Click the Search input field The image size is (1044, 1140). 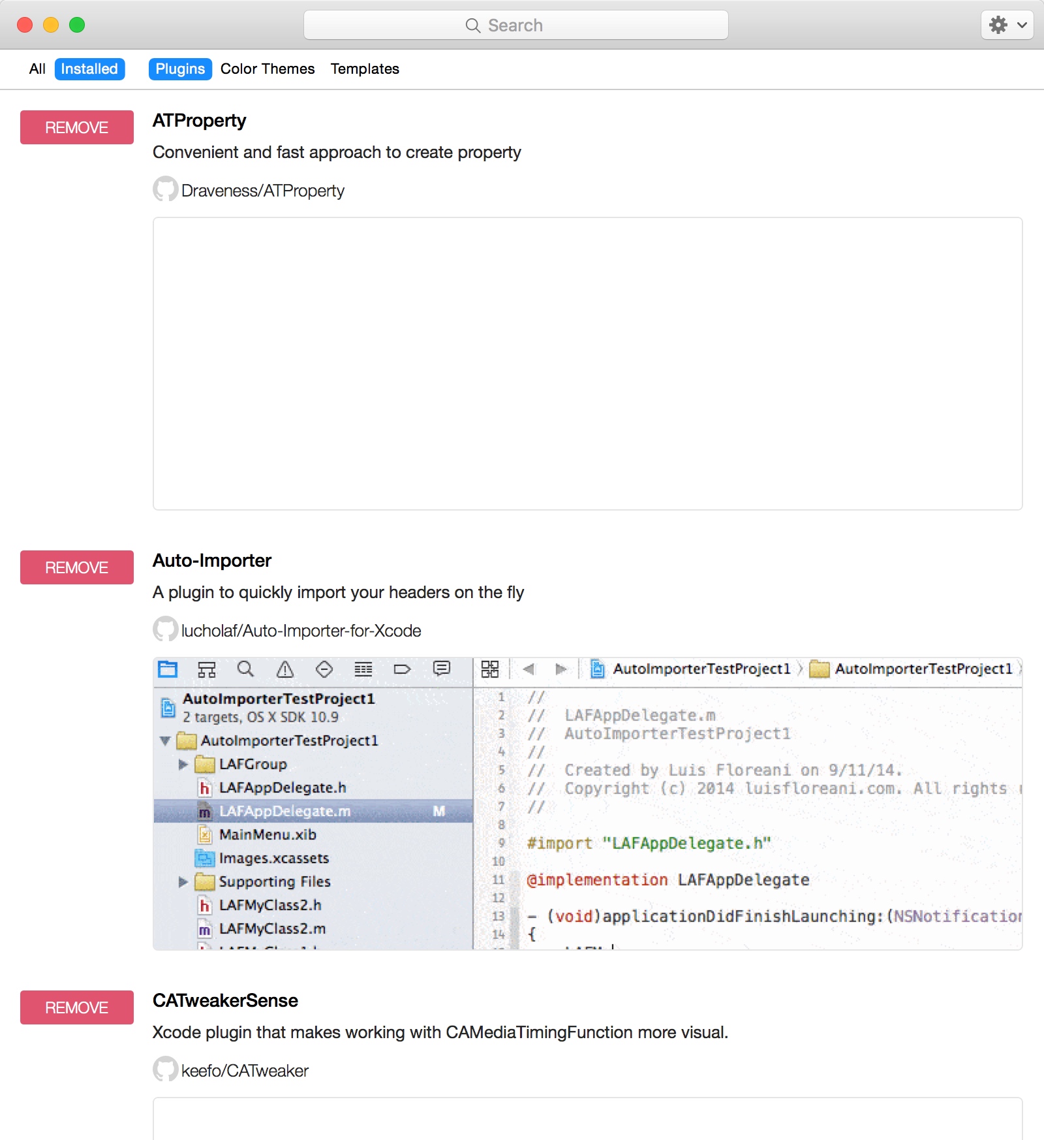point(515,25)
